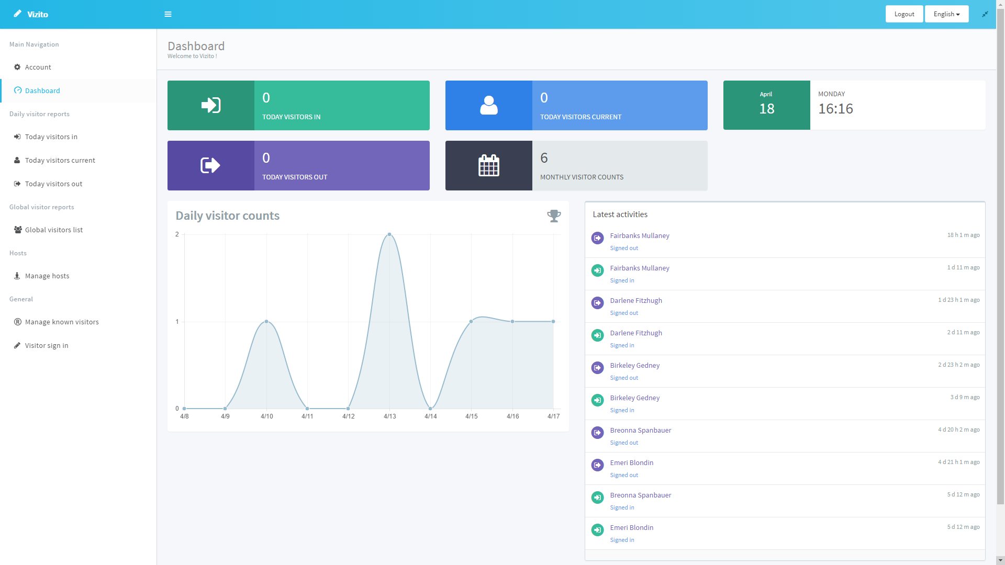The image size is (1005, 565).
Task: Click Darlene Fitzhugh signed in entry
Action: [636, 333]
